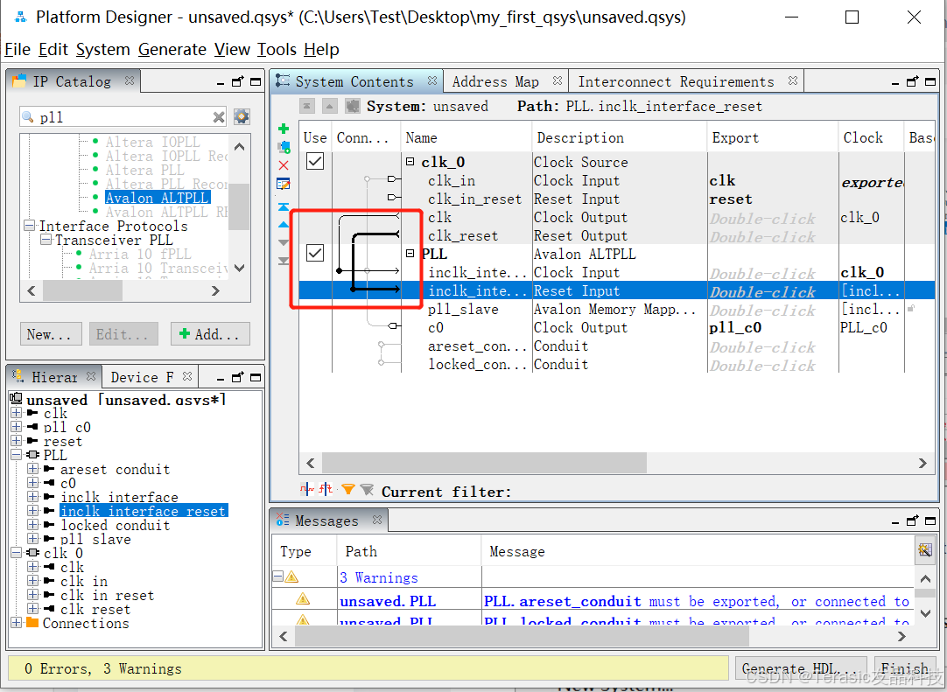Toggle the Use checkbox for PLL
The width and height of the screenshot is (947, 692).
coord(315,253)
